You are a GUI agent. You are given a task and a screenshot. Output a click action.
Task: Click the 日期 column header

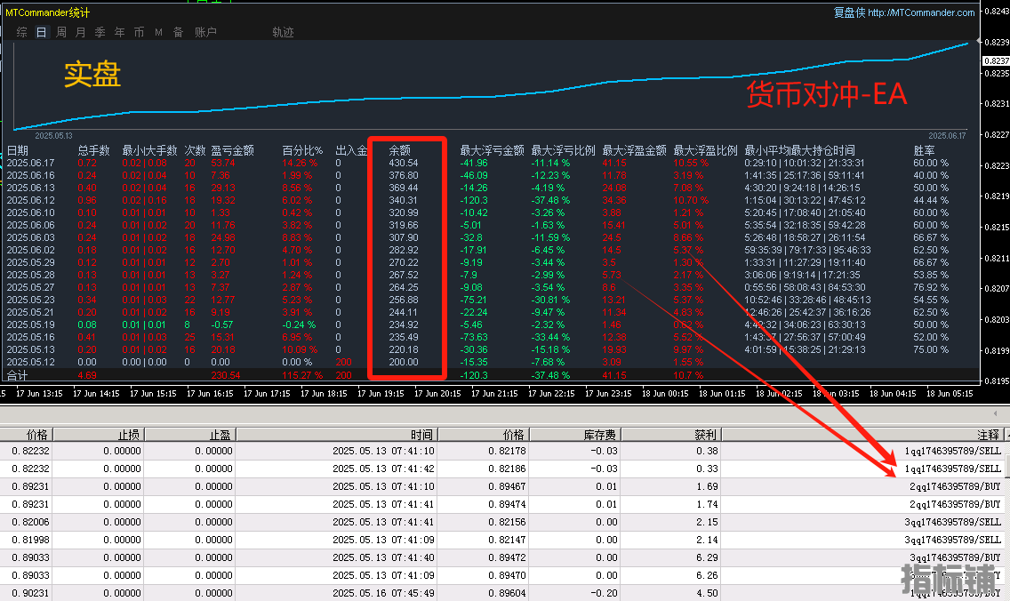click(x=18, y=150)
